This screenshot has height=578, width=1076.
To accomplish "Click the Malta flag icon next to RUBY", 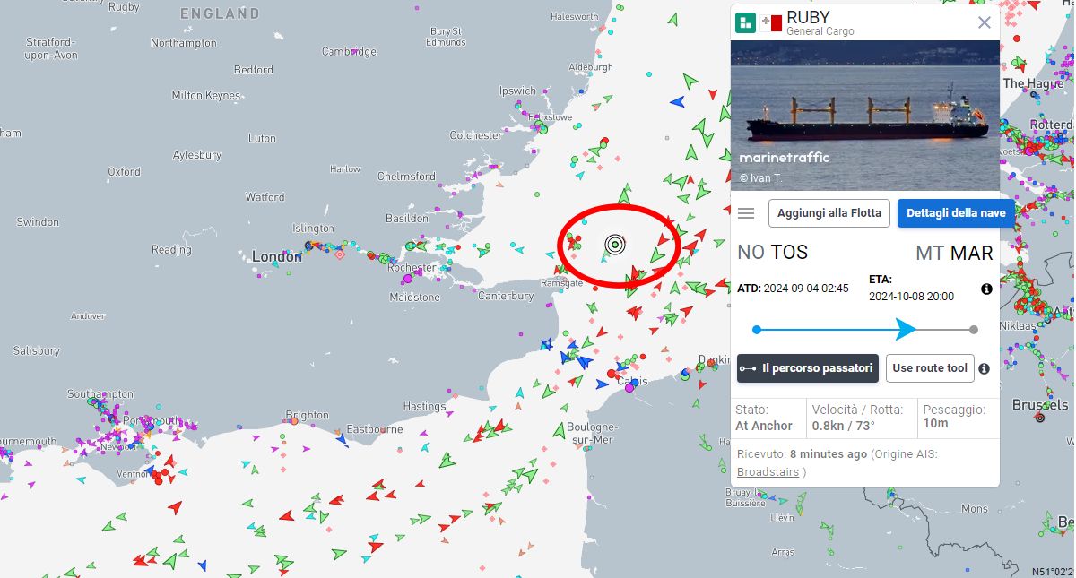I will [x=771, y=22].
